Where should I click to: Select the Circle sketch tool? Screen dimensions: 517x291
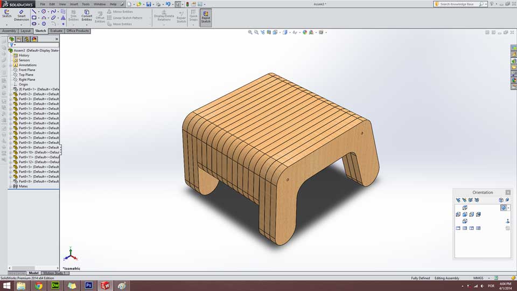tap(44, 11)
